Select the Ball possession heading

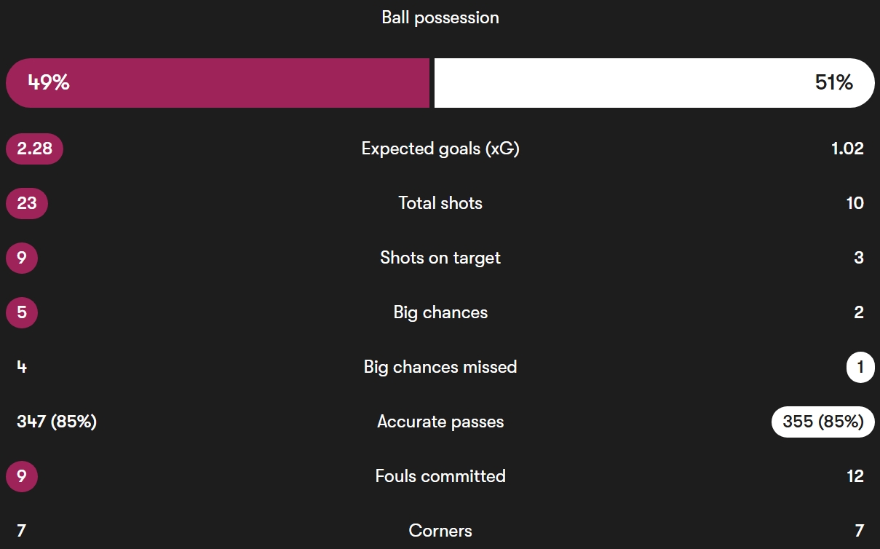click(440, 17)
